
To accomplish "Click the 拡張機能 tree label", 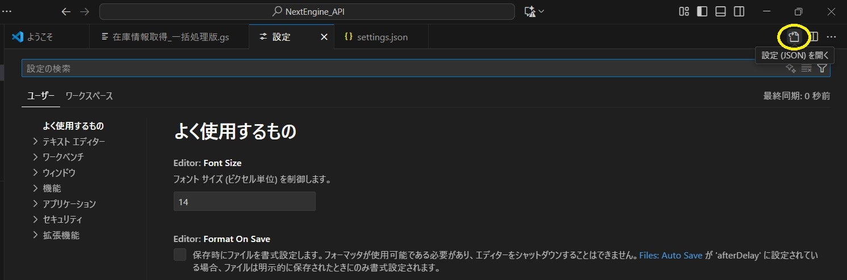I will point(61,235).
